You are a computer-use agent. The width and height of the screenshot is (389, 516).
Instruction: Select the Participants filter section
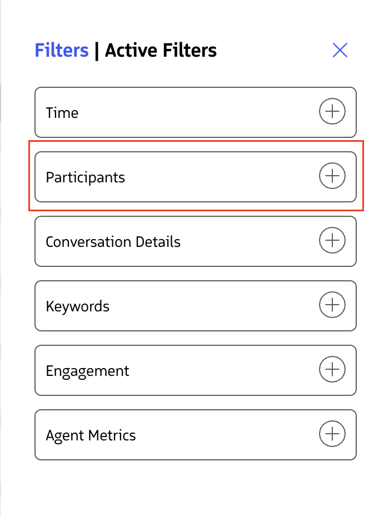click(x=195, y=176)
